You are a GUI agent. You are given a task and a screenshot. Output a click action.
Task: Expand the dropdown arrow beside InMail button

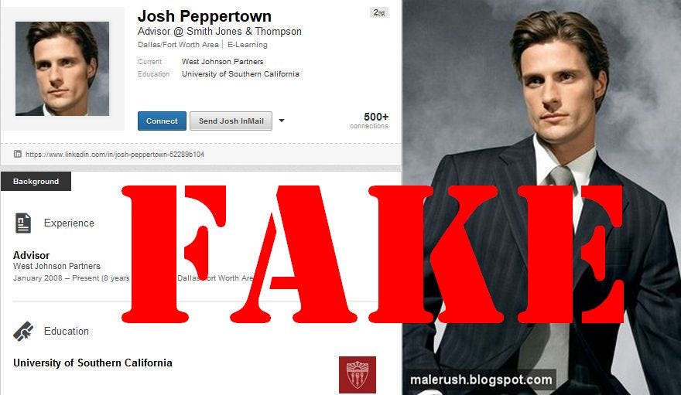282,121
